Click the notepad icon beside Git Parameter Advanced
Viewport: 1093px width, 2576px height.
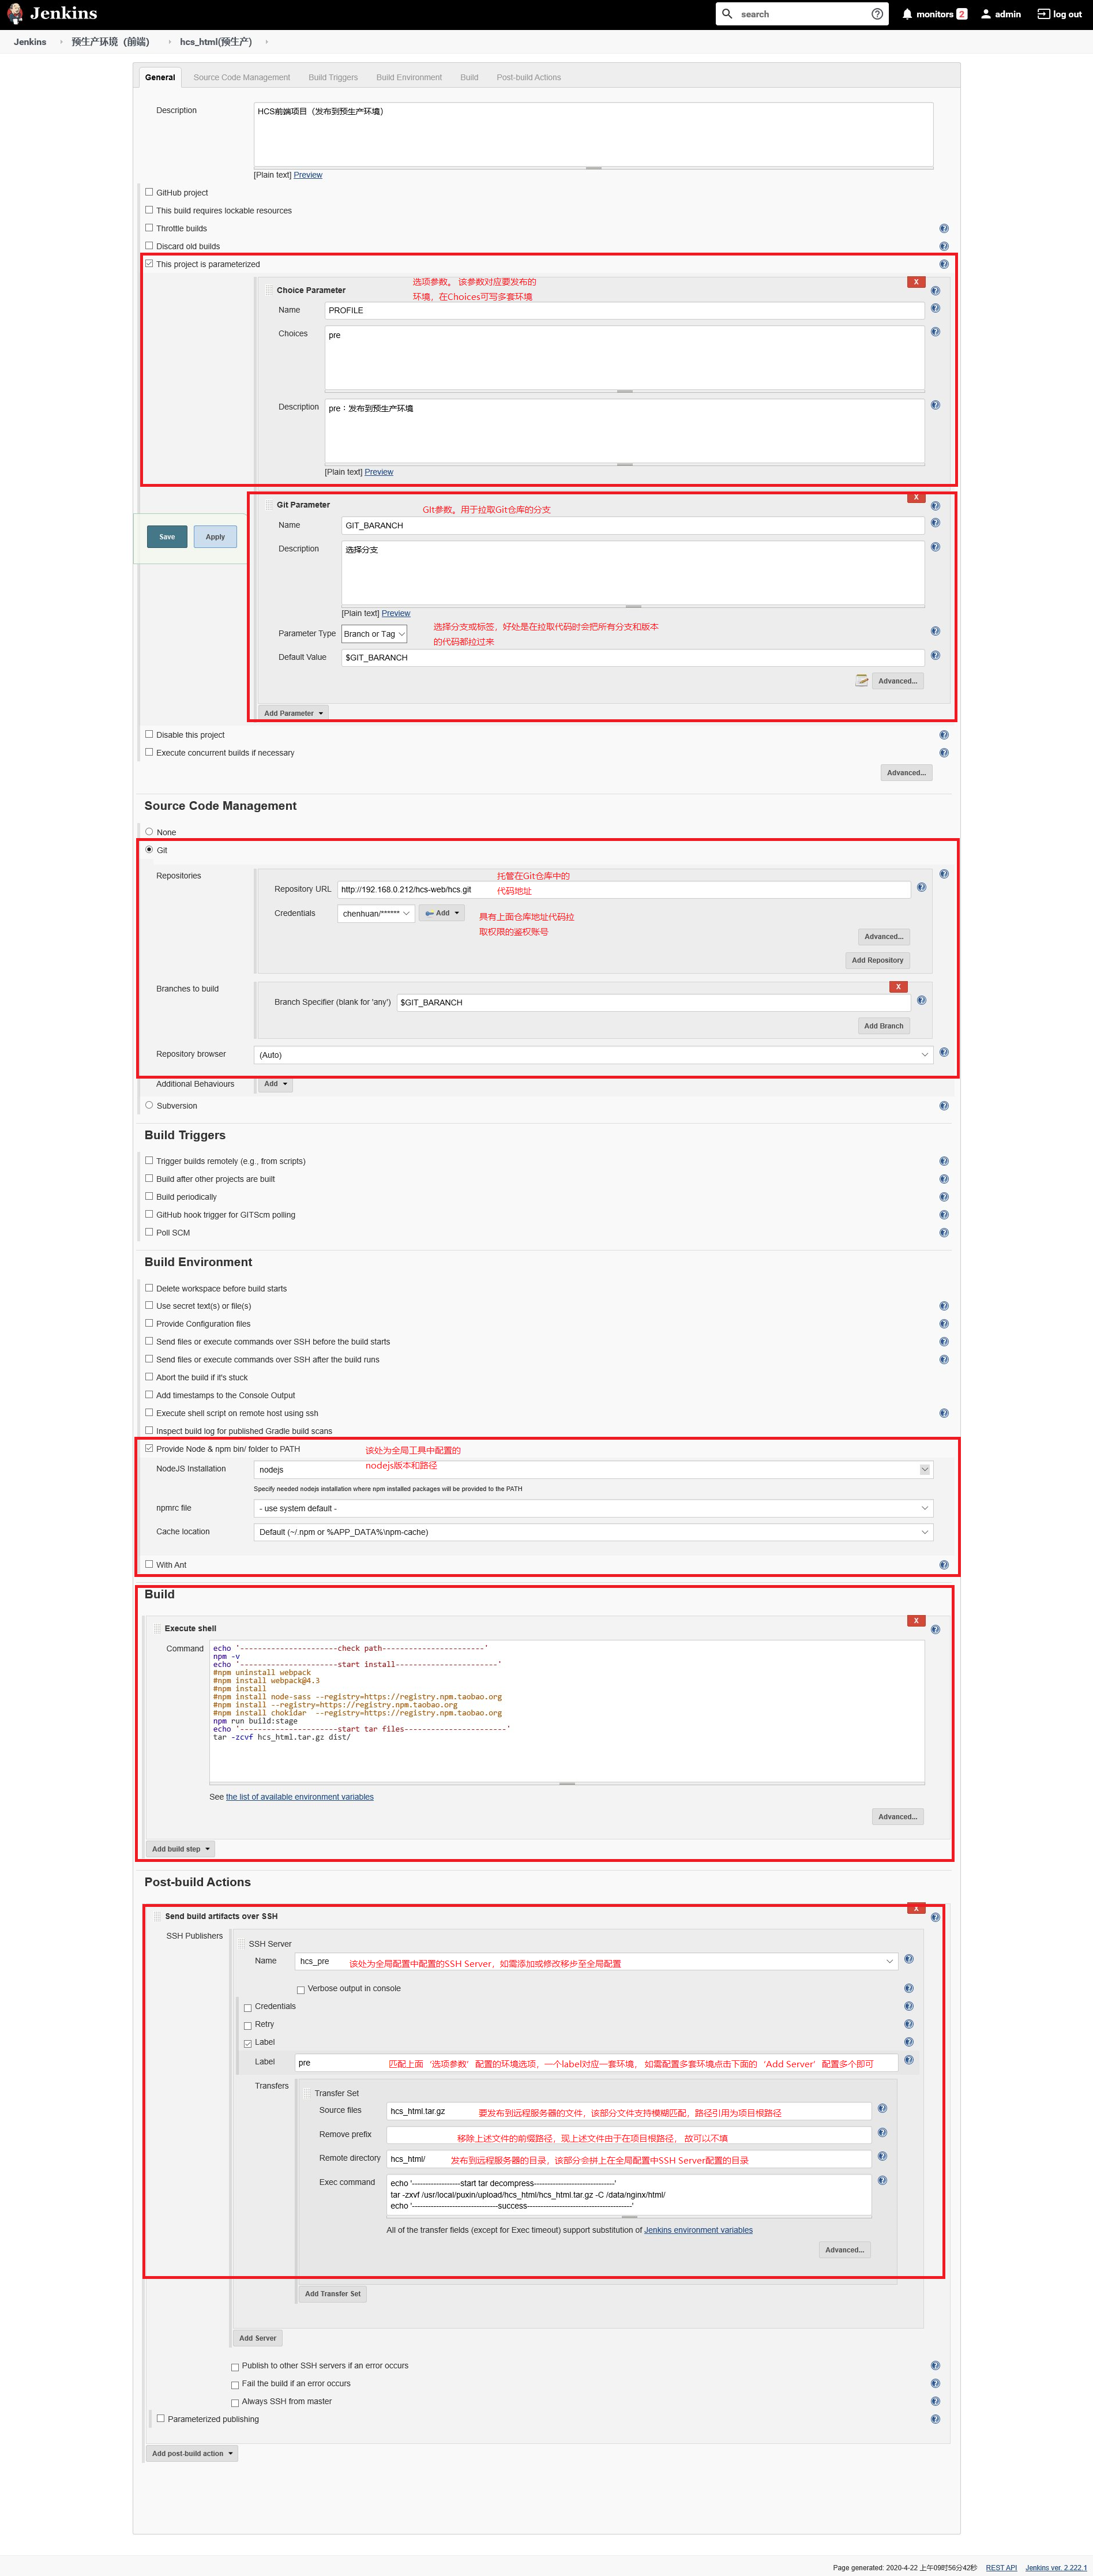coord(861,681)
